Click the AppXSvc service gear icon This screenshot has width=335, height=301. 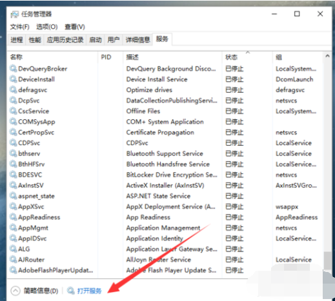point(13,206)
